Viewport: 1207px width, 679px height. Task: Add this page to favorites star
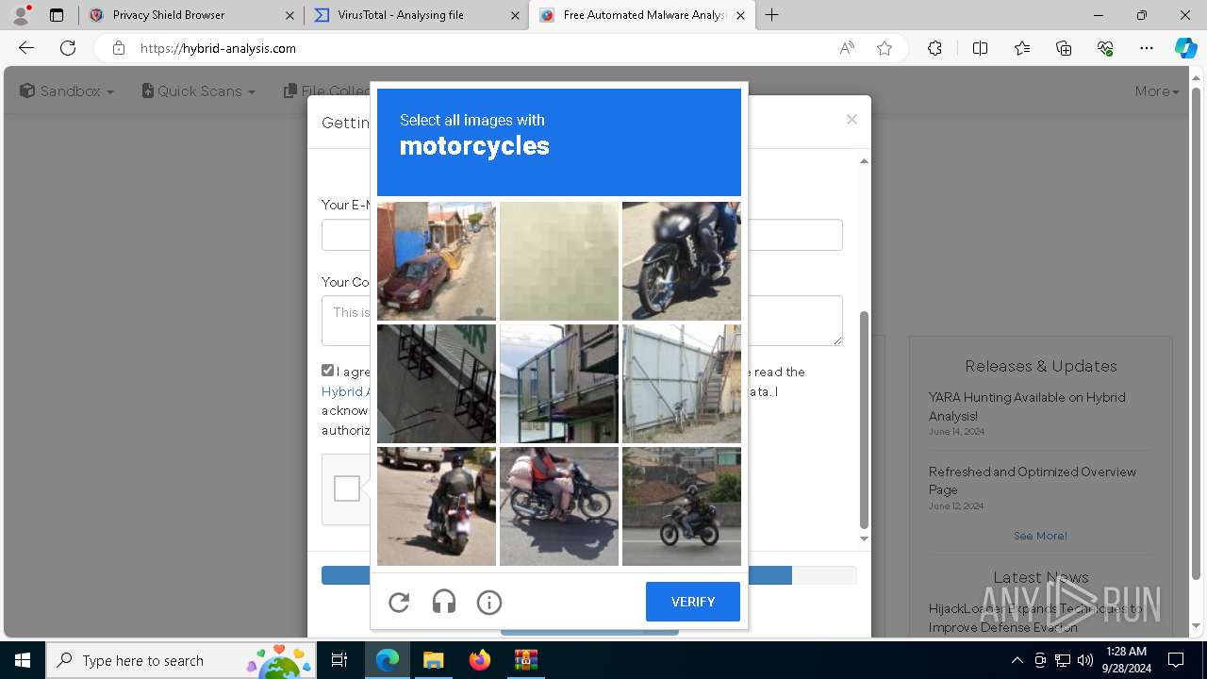click(885, 48)
